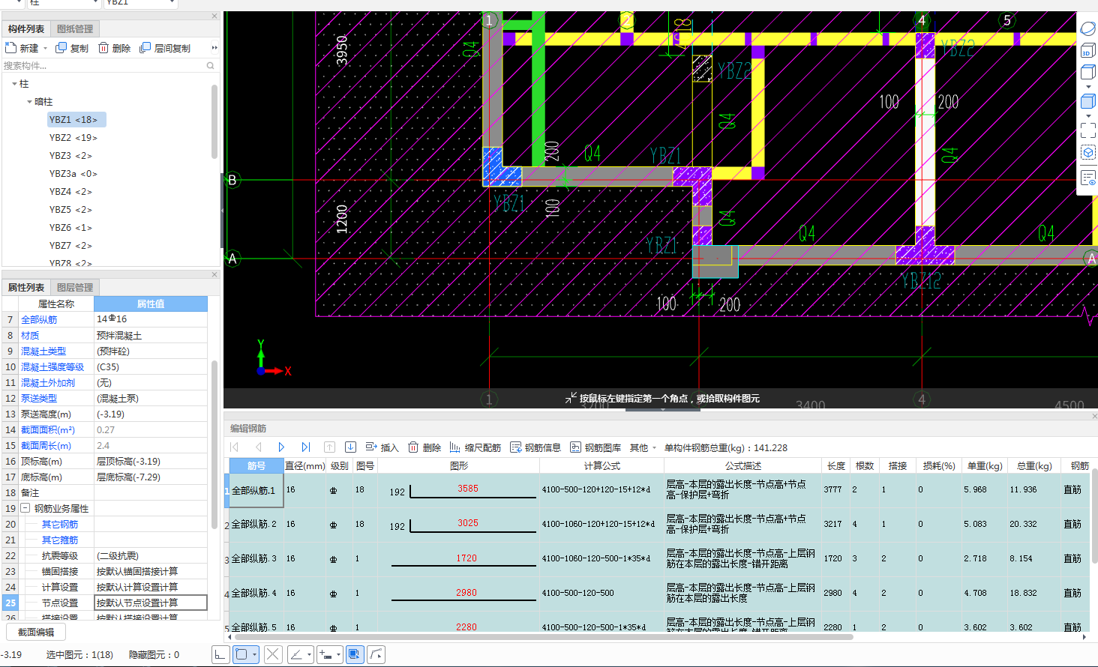Toggle the polyline select icon in the status bar
The width and height of the screenshot is (1098, 667).
tap(376, 654)
